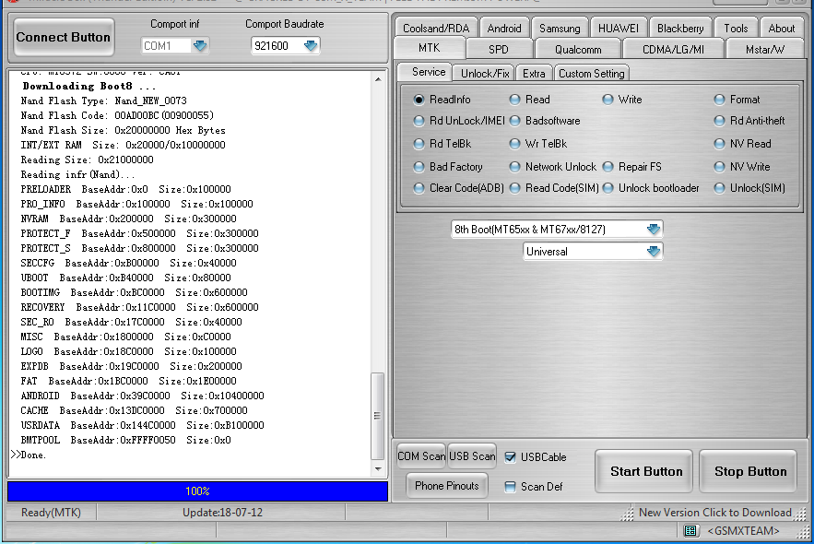Uncheck the USBCable checkbox
The image size is (814, 544).
point(511,457)
